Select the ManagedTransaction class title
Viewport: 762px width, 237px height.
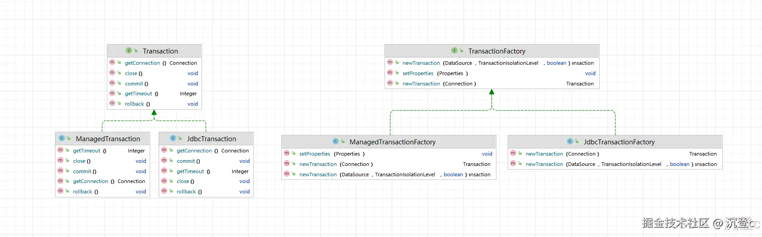(x=108, y=139)
